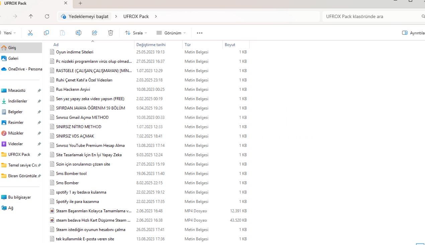Image resolution: width=425 pixels, height=245 pixels.
Task: Open the three-dot more options menu
Action: [x=199, y=33]
